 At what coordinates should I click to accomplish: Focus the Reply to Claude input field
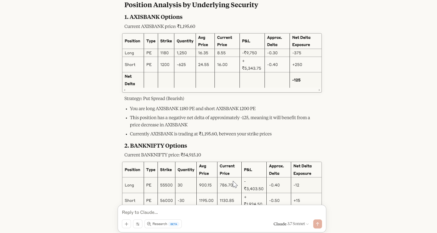click(x=222, y=212)
